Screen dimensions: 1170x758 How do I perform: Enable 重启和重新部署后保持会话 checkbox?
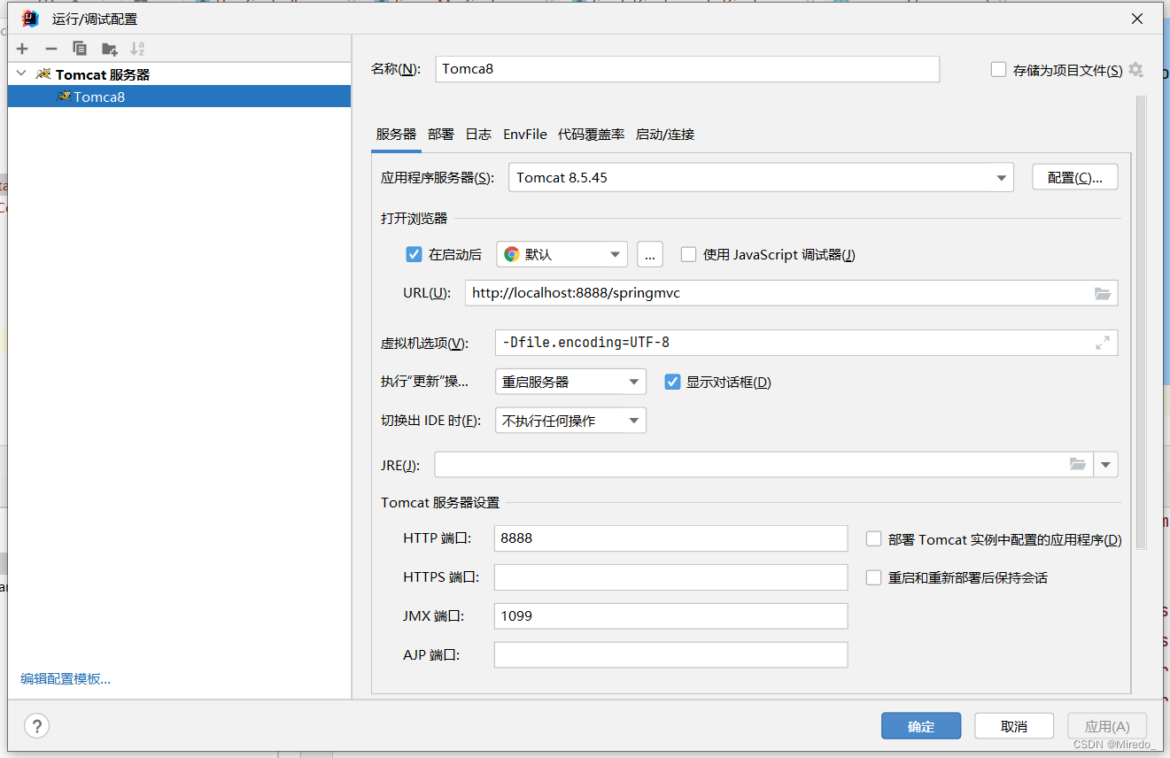[873, 577]
